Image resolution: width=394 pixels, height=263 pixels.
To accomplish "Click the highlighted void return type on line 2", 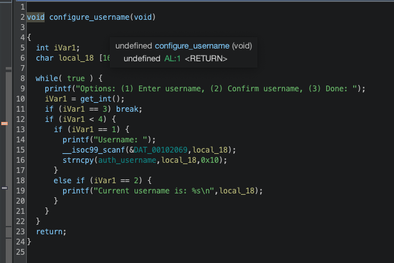I will [x=36, y=17].
